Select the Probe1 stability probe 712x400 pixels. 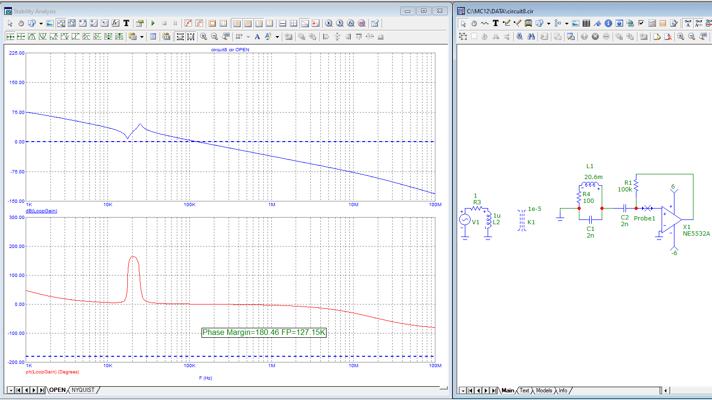[x=647, y=209]
